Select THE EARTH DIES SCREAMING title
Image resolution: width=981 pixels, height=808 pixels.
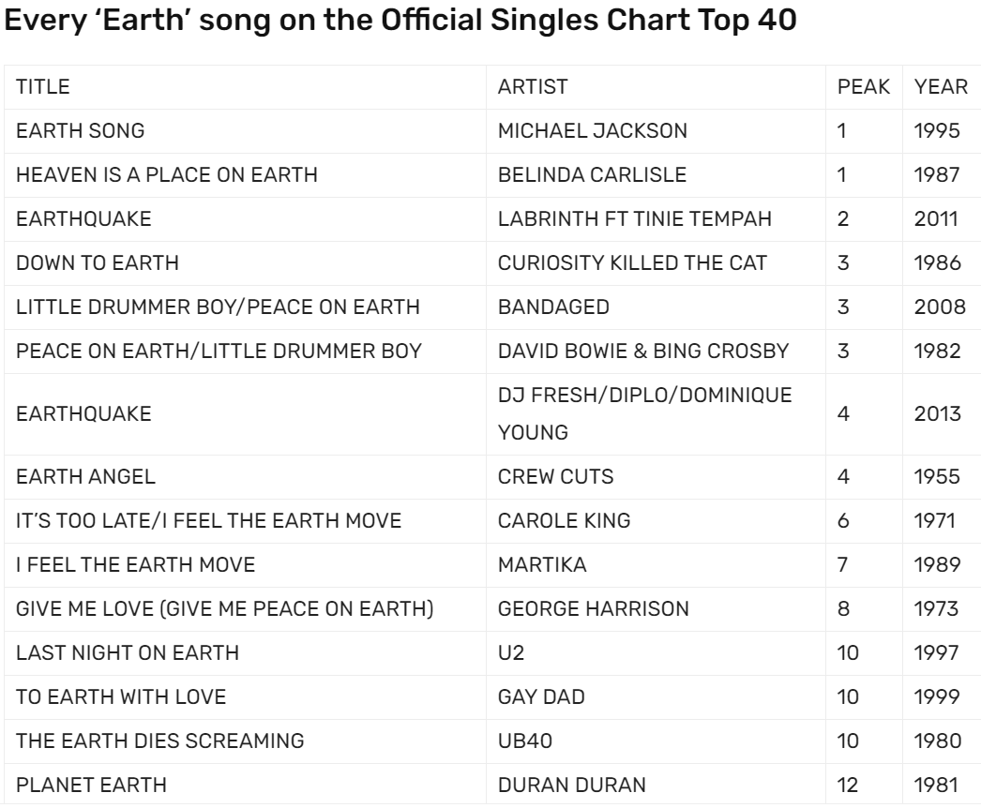click(159, 741)
